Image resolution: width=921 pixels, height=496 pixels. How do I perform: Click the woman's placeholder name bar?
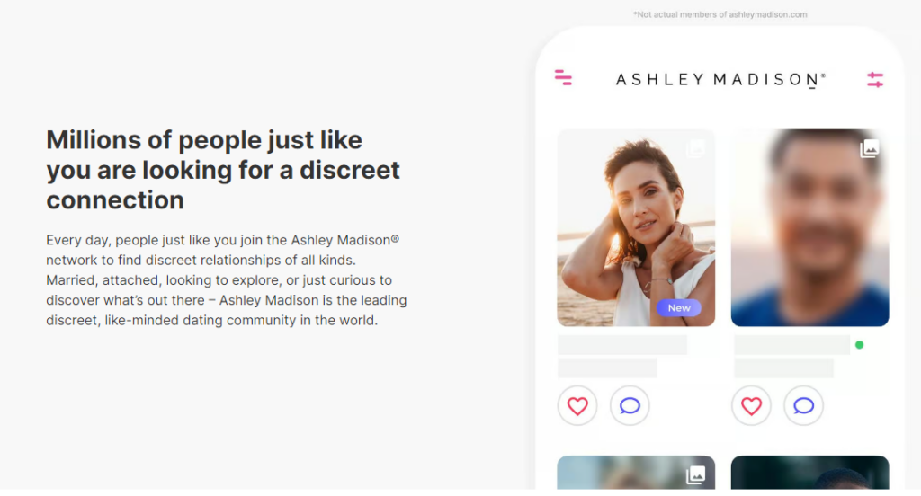[622, 345]
